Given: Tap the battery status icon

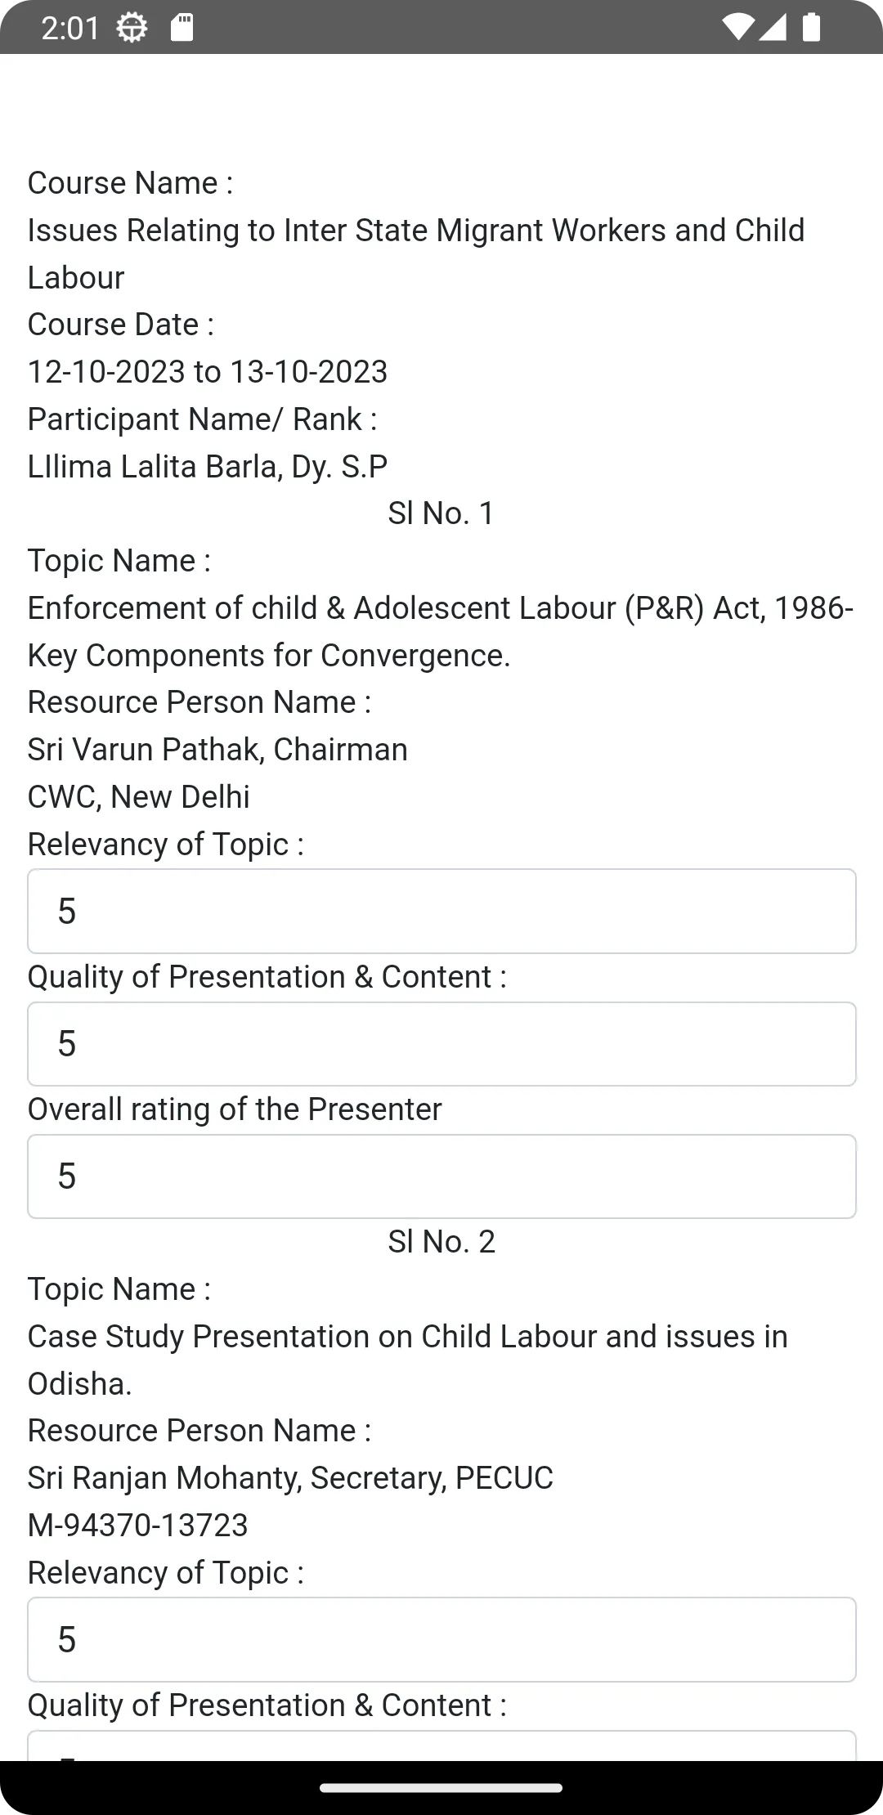Looking at the screenshot, I should pos(810,27).
